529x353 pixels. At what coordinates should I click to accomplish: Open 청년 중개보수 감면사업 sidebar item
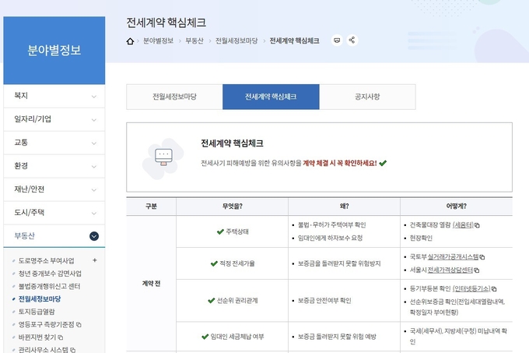pyautogui.click(x=49, y=274)
